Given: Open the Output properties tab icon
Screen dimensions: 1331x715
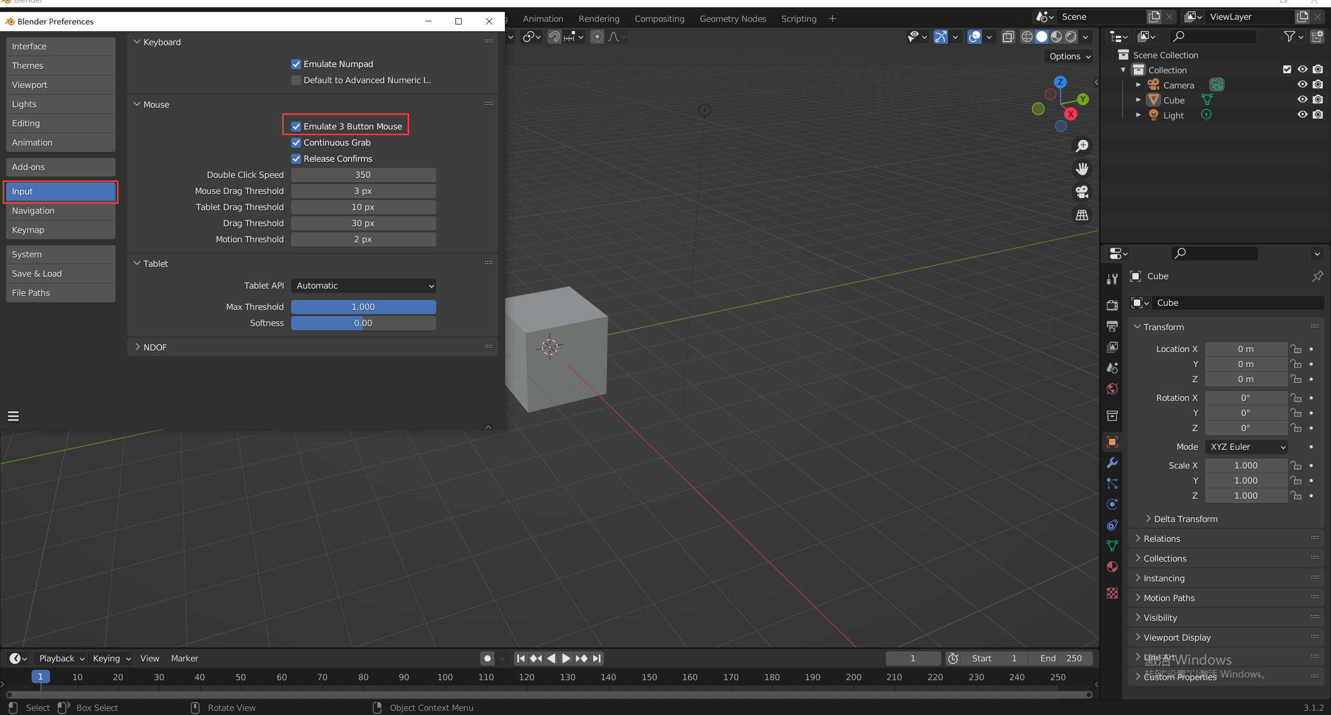Looking at the screenshot, I should 1112,326.
